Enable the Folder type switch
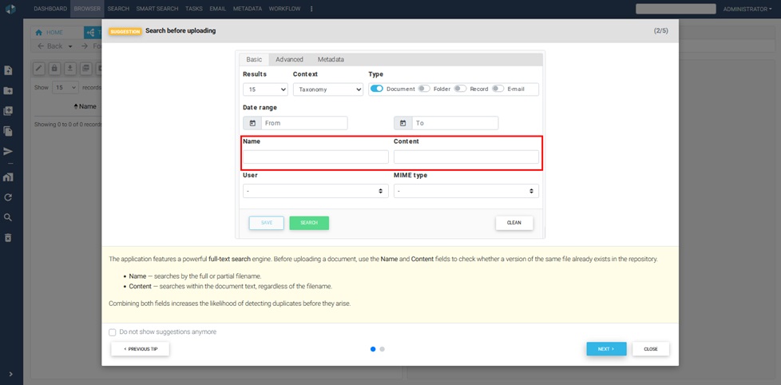 point(424,89)
